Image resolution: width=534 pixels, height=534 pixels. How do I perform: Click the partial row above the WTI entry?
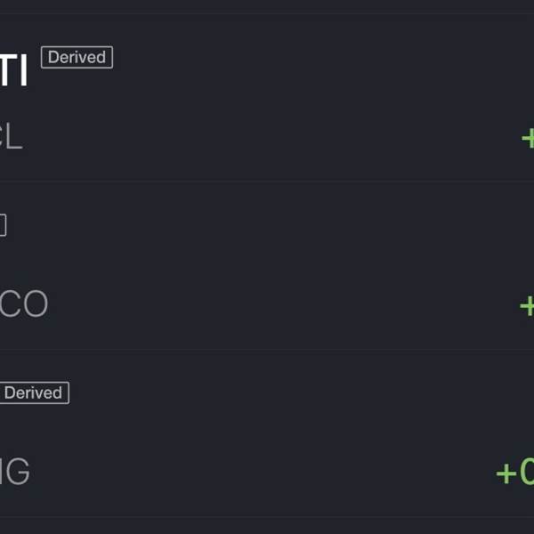(x=267, y=5)
